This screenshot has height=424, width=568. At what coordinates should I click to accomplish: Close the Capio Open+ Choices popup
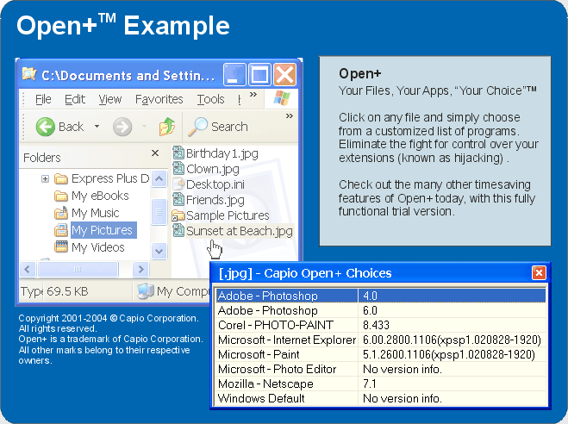tap(539, 272)
